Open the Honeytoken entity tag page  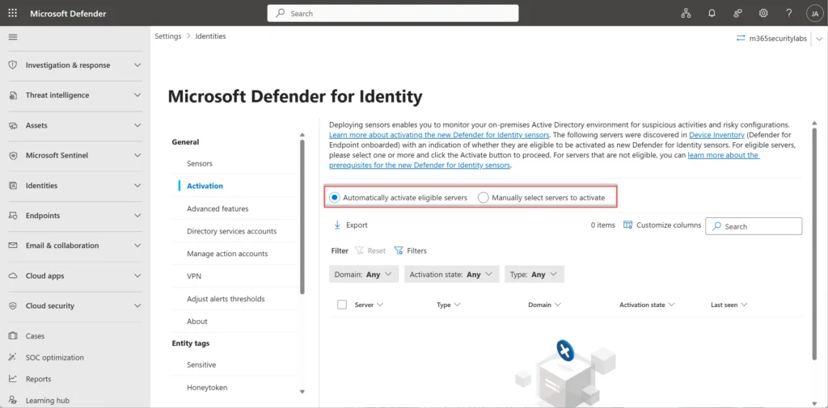(x=207, y=388)
